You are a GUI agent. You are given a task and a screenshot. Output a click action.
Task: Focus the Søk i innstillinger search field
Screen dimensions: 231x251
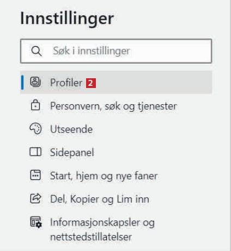[x=116, y=51]
